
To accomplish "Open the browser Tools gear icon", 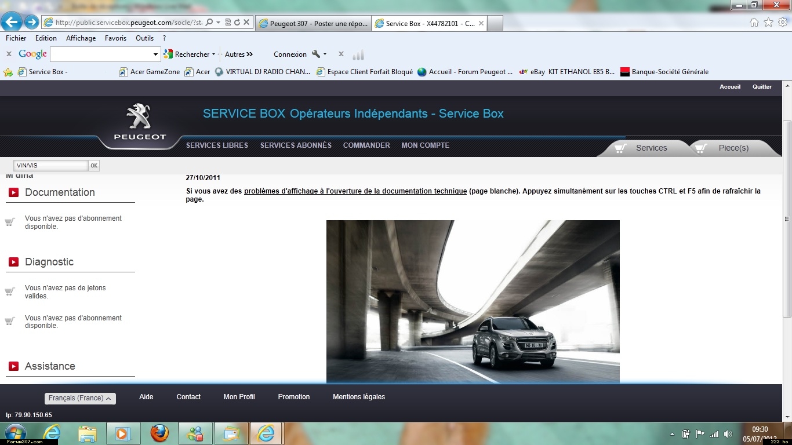I will 782,23.
